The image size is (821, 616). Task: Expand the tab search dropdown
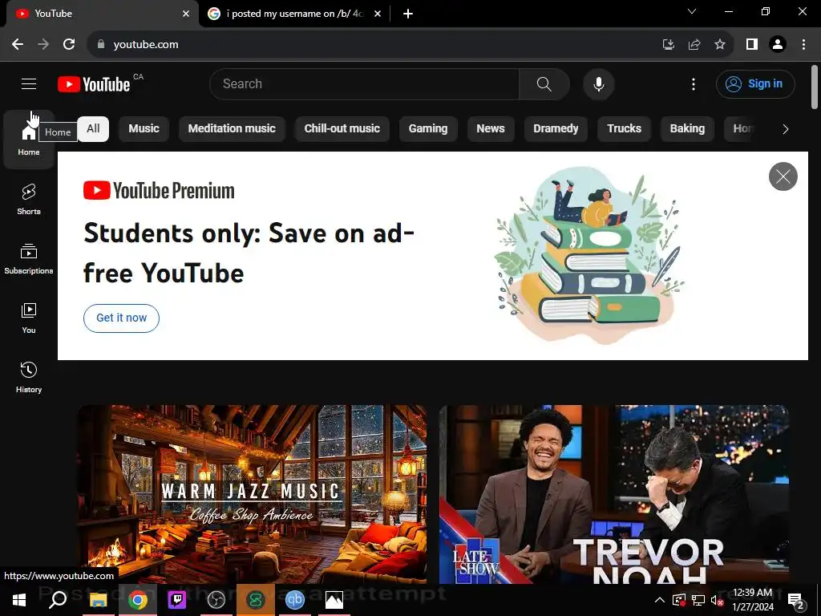pos(692,11)
